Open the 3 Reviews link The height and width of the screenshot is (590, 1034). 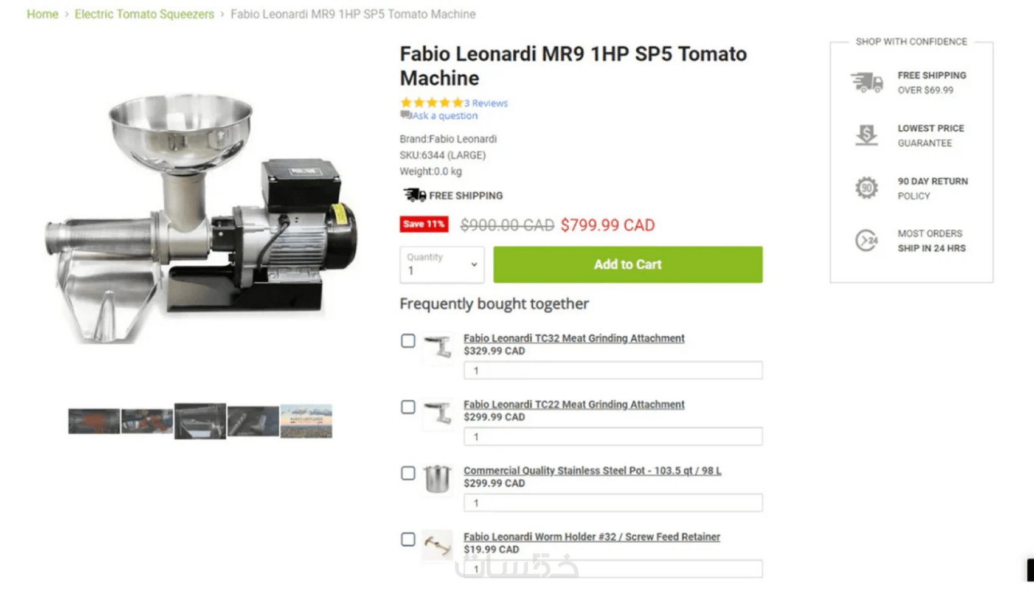click(x=486, y=103)
